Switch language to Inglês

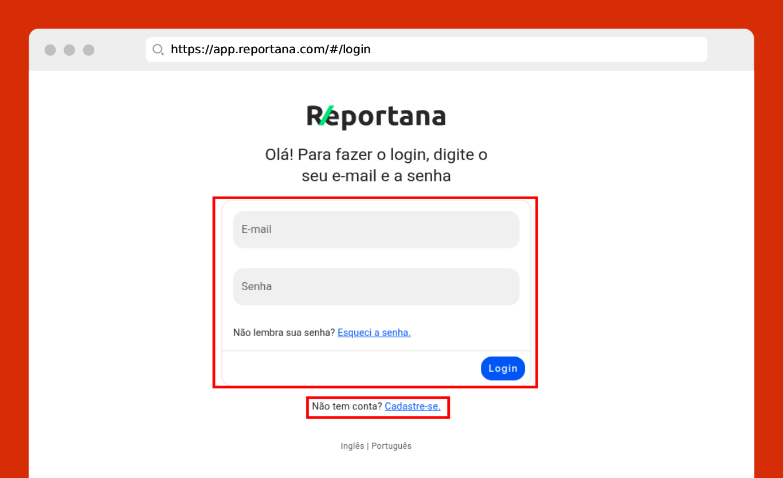pyautogui.click(x=352, y=446)
